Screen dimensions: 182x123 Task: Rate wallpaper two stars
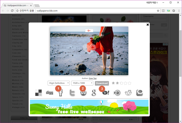117,83
